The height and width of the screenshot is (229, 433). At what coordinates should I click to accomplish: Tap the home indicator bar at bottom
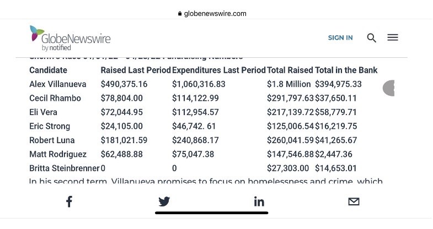click(212, 212)
